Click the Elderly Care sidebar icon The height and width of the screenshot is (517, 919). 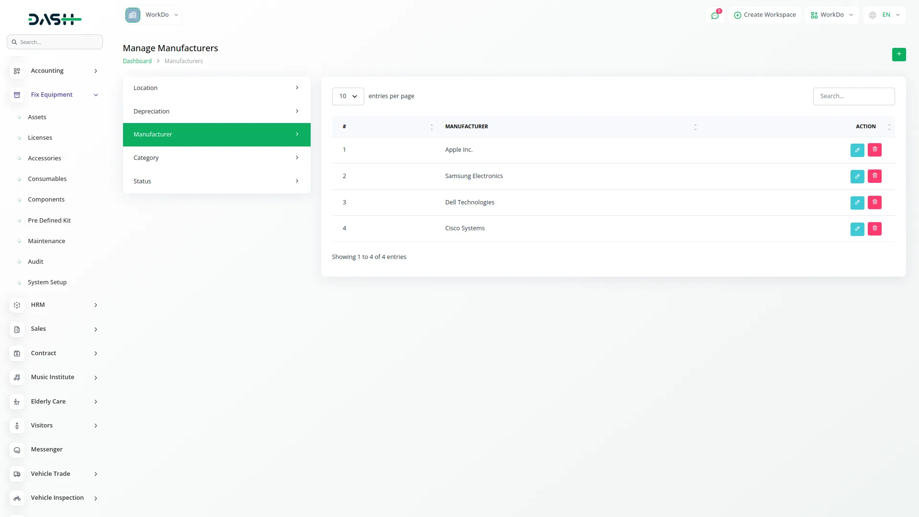17,402
